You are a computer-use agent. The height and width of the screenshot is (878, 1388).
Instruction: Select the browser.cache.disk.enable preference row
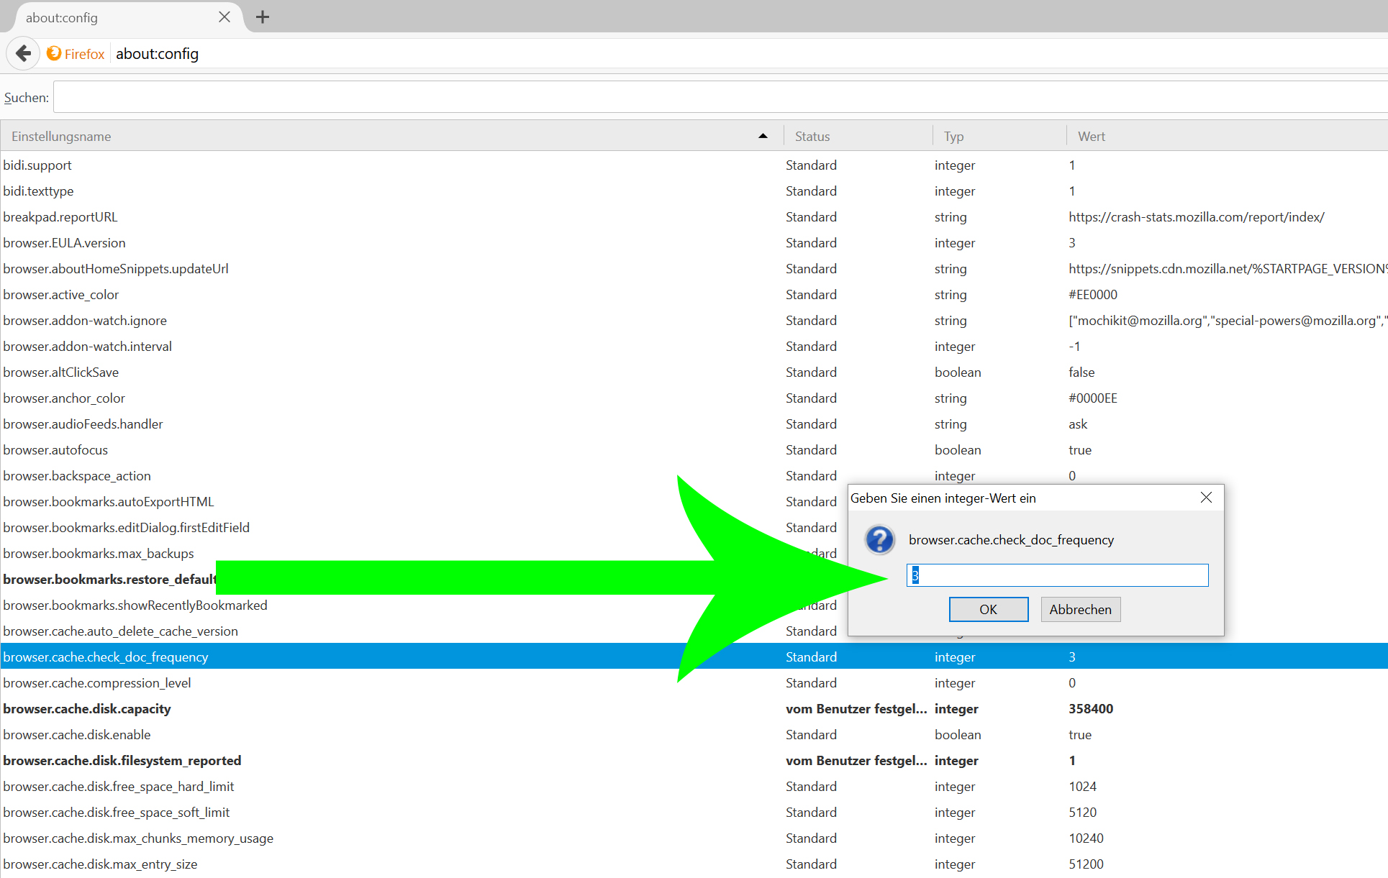[77, 735]
